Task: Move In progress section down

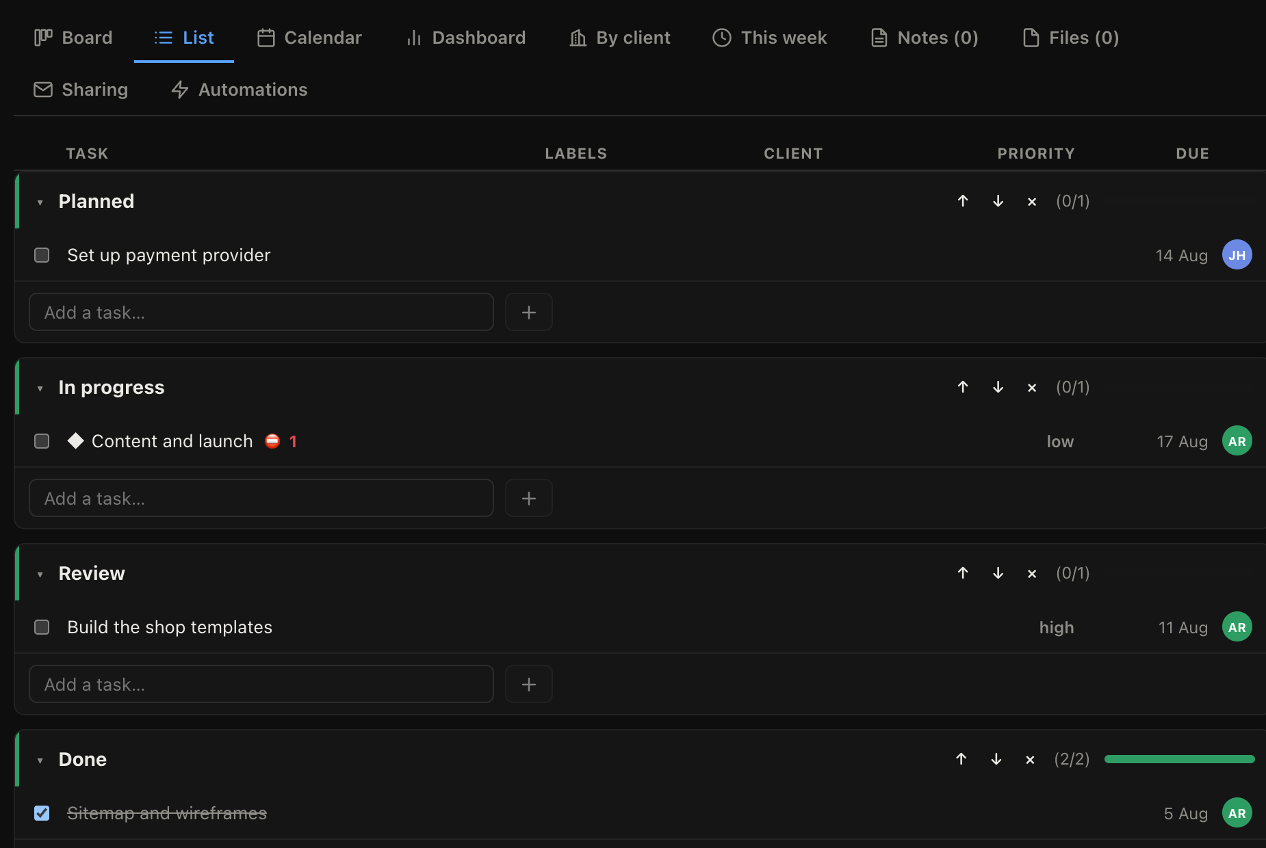Action: pos(998,387)
